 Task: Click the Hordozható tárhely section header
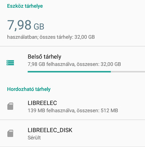[29, 89]
